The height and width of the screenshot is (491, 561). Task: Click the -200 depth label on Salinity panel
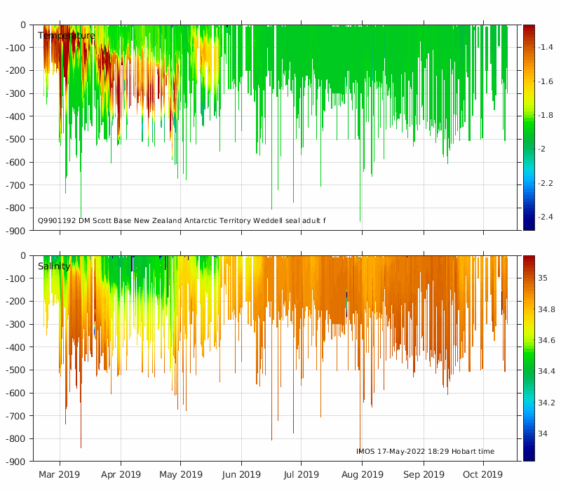15,302
